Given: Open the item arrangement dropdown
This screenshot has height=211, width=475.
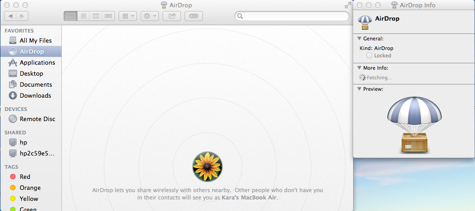Looking at the screenshot, I should click(128, 16).
